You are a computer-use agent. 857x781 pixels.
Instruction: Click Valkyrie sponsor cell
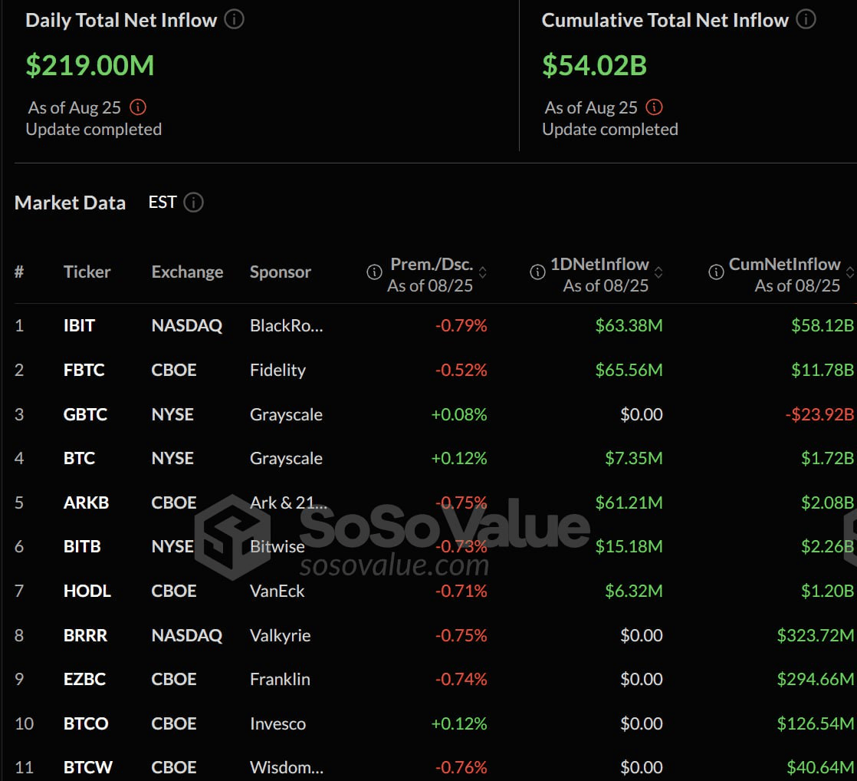point(281,635)
